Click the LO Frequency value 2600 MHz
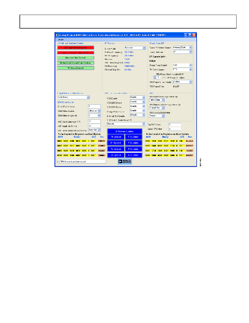Viewport: 249px width, 323px height. coord(129,66)
